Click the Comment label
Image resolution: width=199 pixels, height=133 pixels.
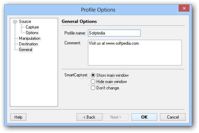[72, 43]
